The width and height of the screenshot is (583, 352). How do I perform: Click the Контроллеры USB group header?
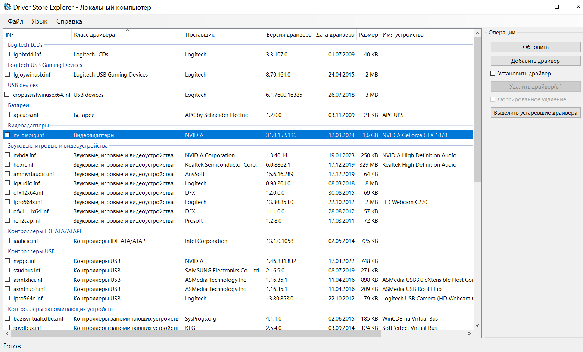pos(31,251)
